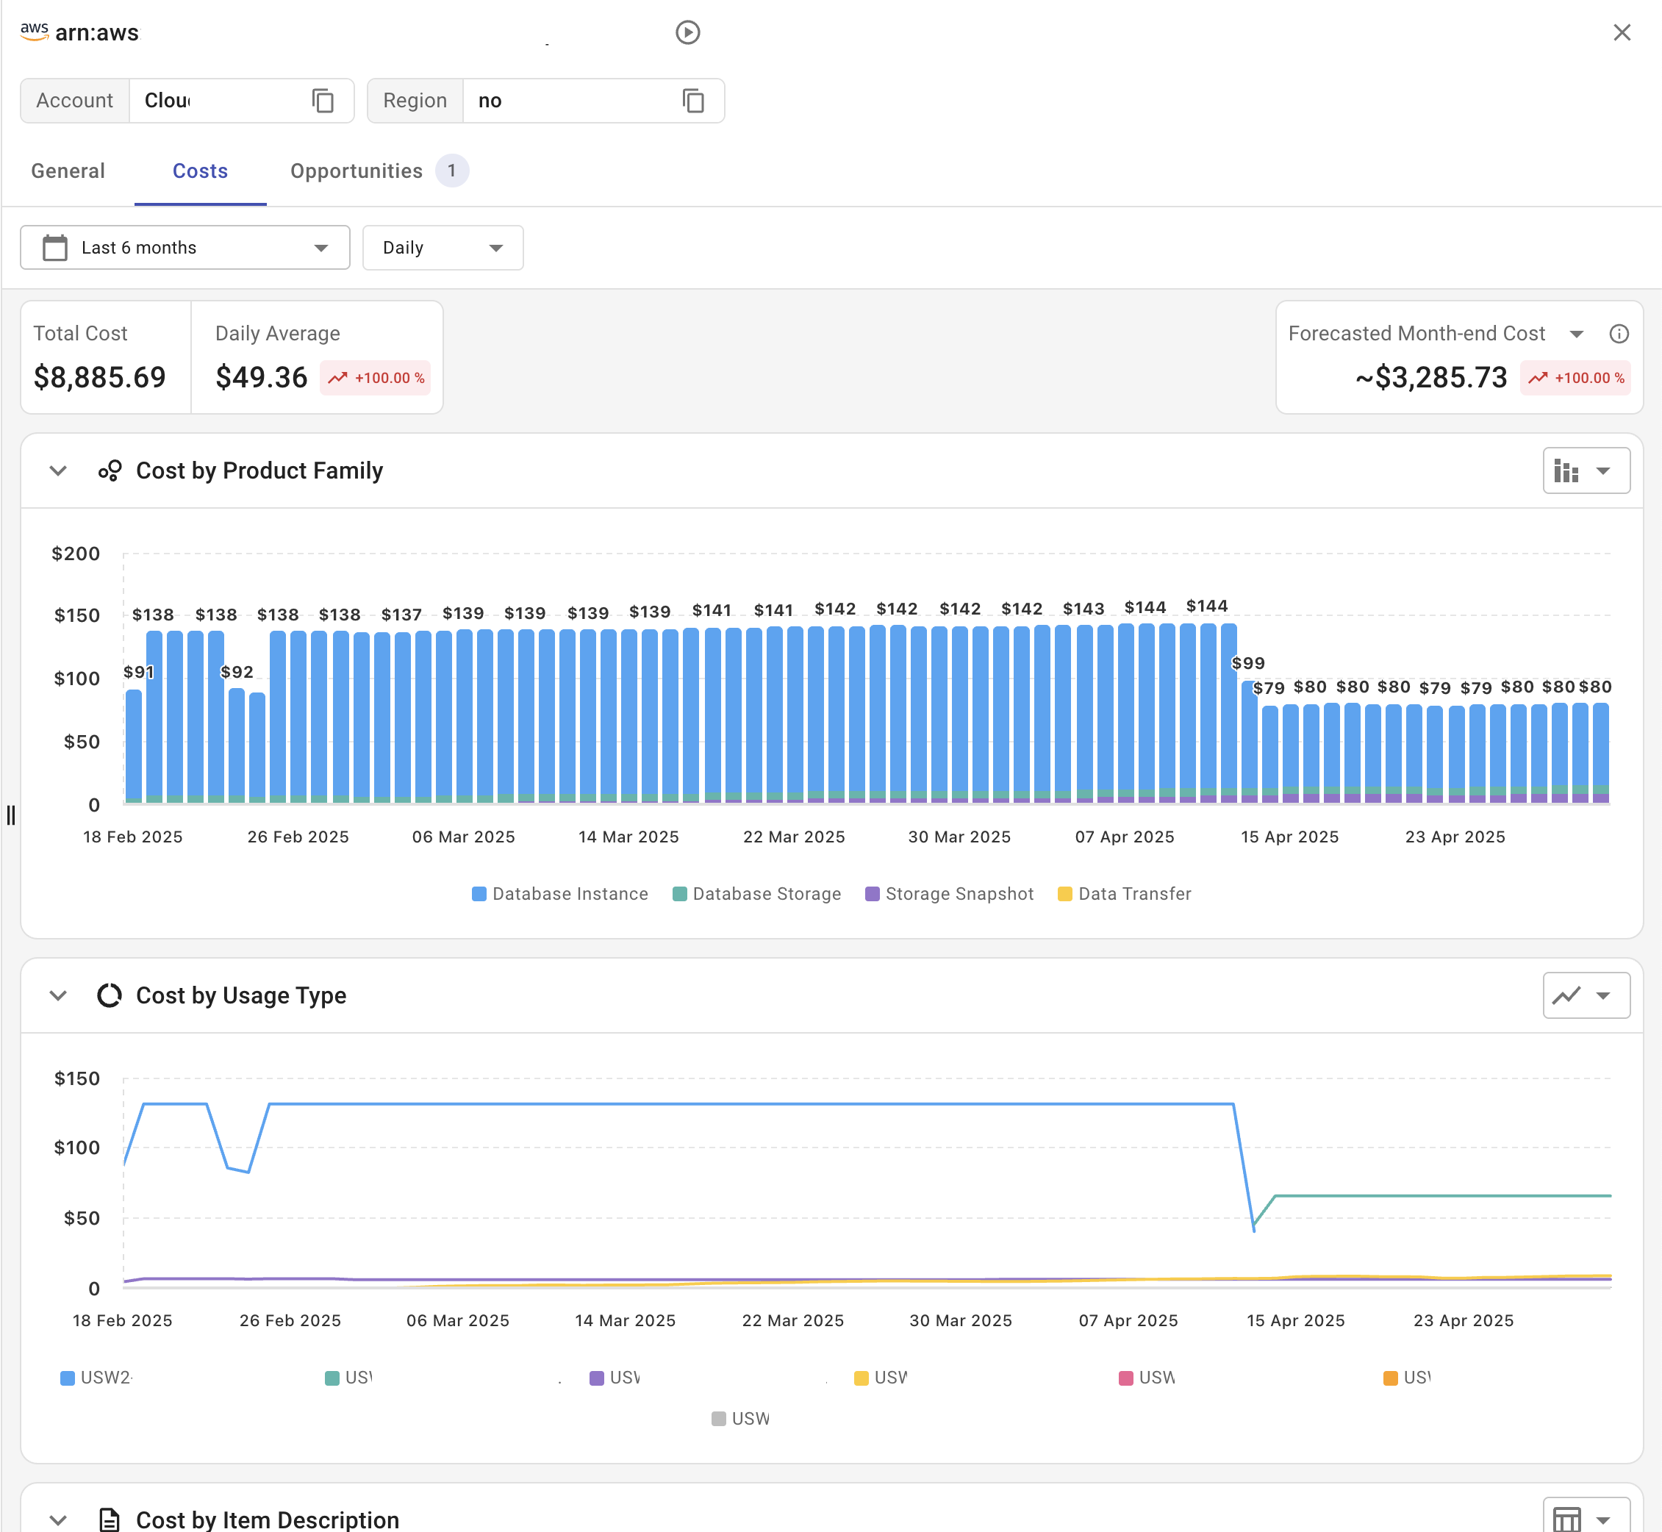Switch to the General tab

pos(68,171)
